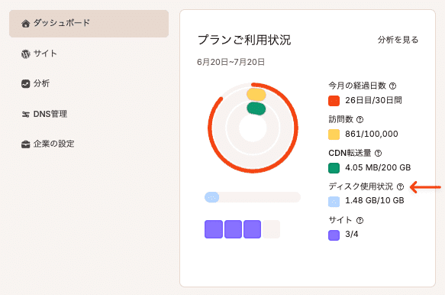This screenshot has height=295, width=445.
Task: Click the 訪問数 label
Action: click(341, 119)
